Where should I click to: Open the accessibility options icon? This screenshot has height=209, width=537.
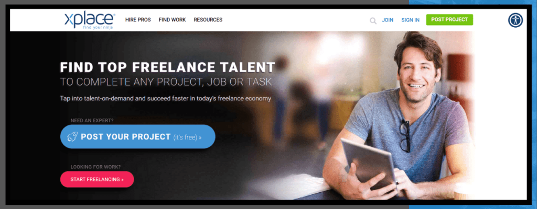[x=515, y=20]
